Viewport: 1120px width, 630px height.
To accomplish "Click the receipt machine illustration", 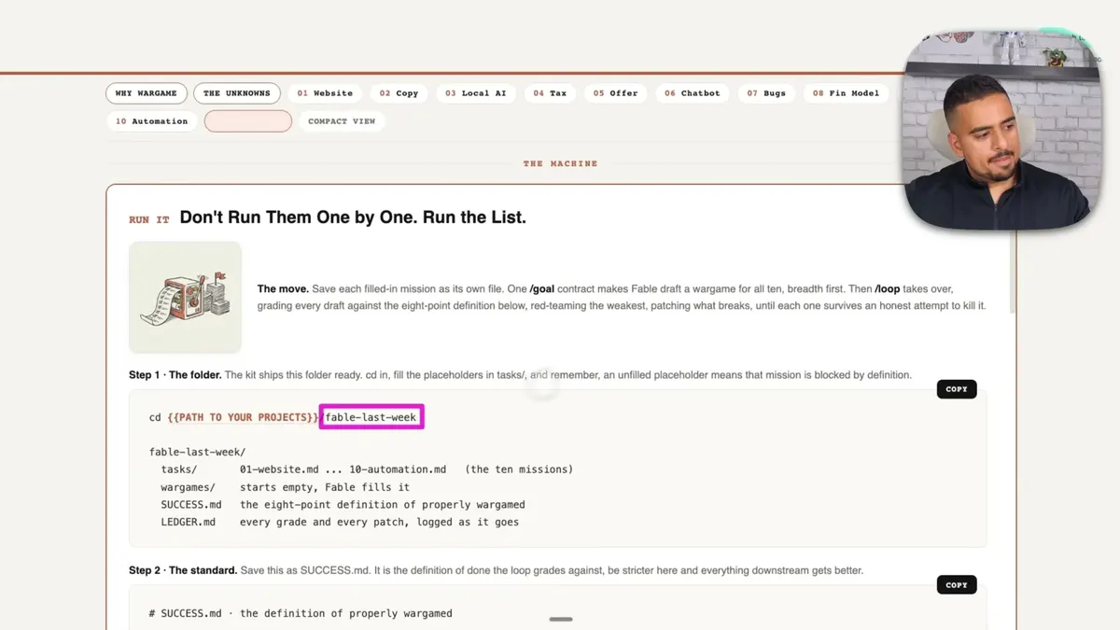I will click(x=186, y=297).
